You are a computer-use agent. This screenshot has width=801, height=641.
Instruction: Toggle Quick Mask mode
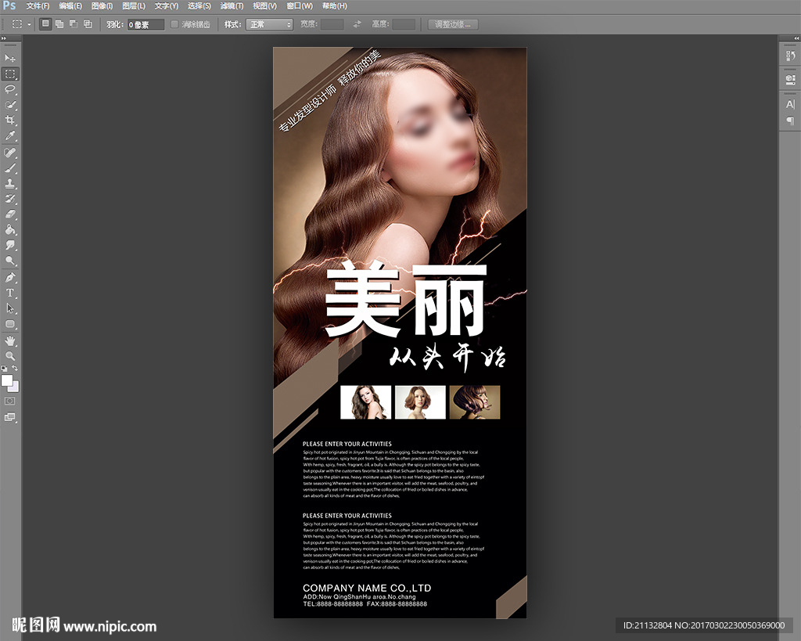point(10,401)
